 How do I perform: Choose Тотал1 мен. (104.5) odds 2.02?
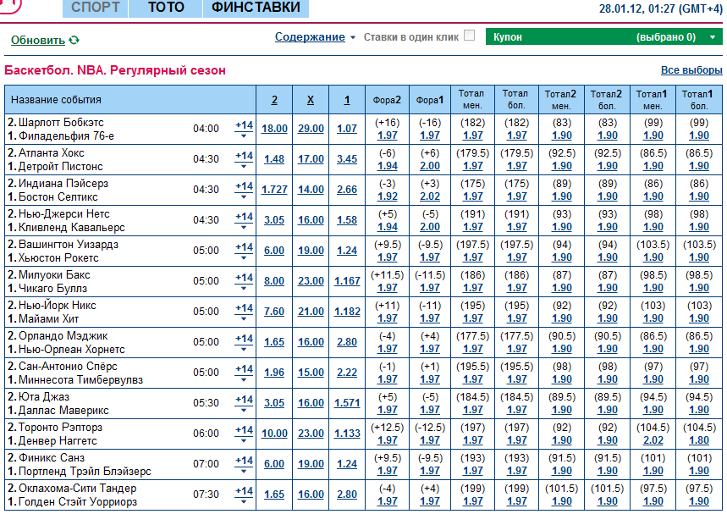point(653,440)
